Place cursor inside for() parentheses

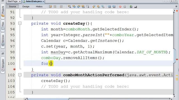tap(51, 64)
